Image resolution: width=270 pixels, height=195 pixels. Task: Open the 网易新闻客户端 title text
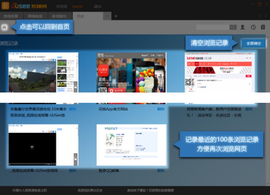[x=214, y=112]
